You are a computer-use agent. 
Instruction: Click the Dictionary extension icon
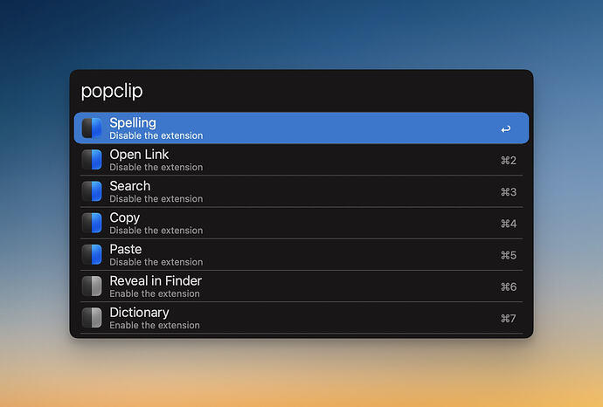tap(92, 318)
